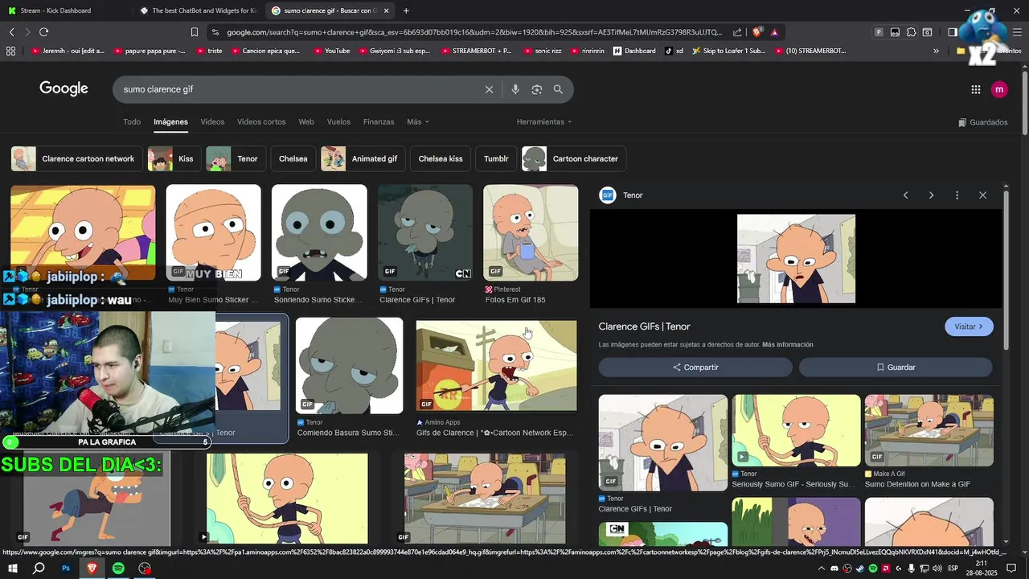Viewport: 1029px width, 579px height.
Task: Show the previous image in preview panel
Action: (905, 195)
